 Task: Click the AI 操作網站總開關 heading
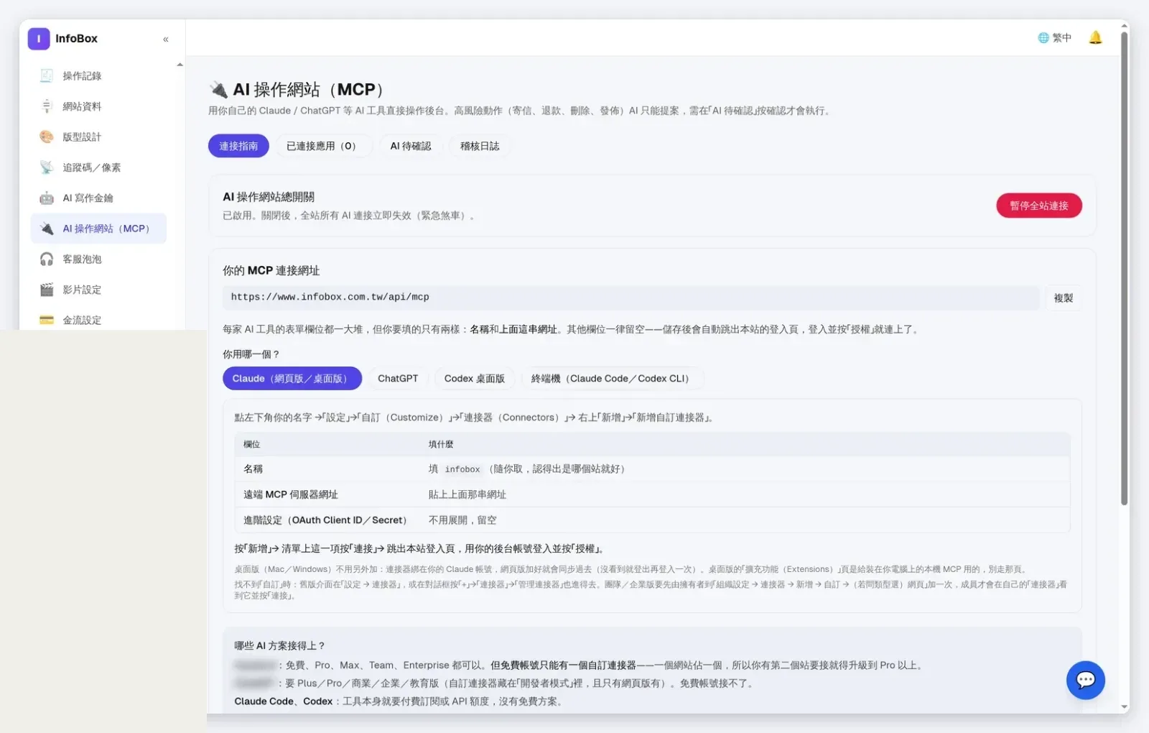click(269, 197)
